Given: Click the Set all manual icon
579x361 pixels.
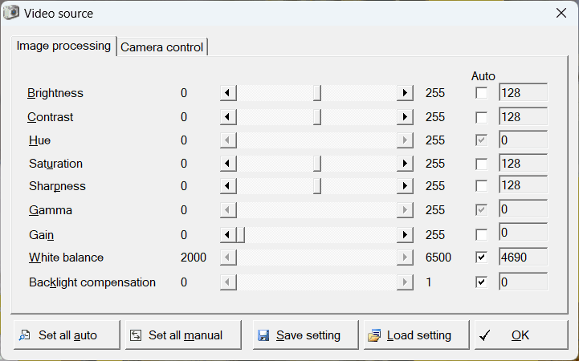Looking at the screenshot, I should (x=136, y=335).
